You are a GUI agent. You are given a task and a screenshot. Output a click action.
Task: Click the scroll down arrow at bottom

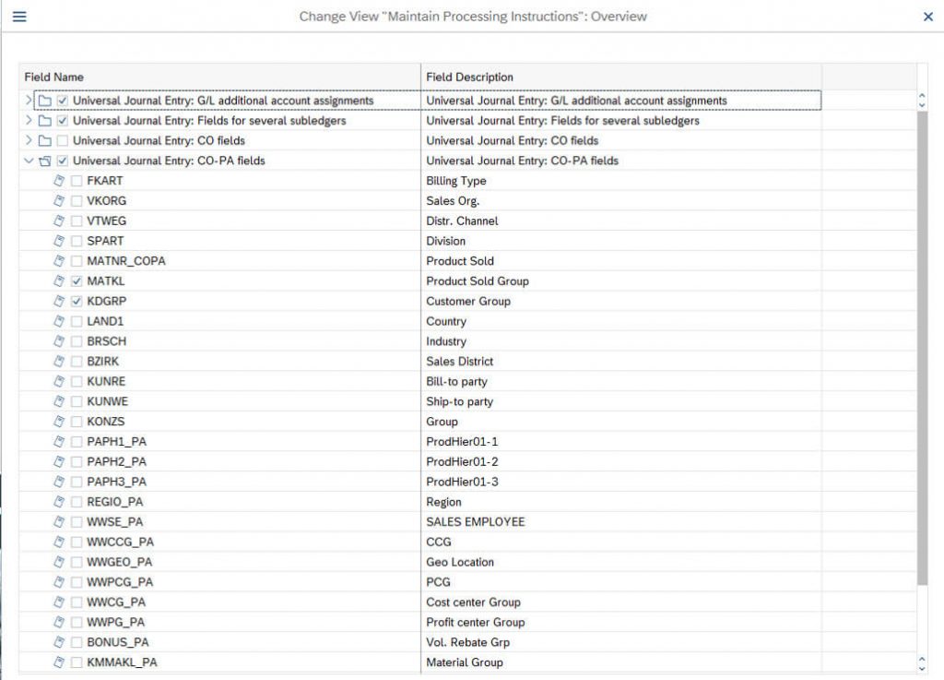pyautogui.click(x=922, y=668)
